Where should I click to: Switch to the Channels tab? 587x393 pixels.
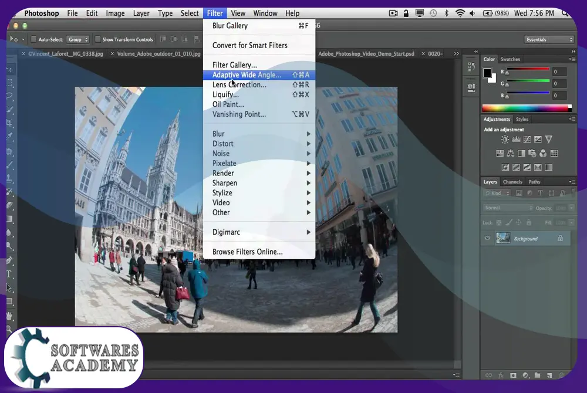pyautogui.click(x=512, y=182)
